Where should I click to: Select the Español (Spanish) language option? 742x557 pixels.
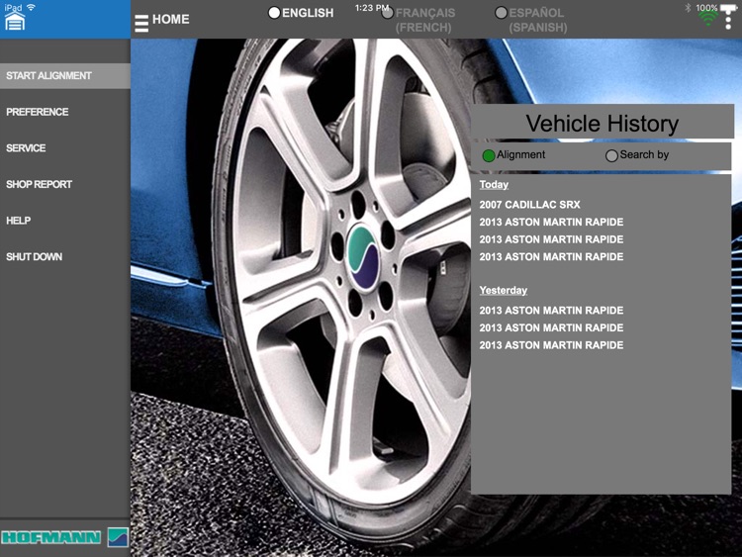[x=531, y=20]
